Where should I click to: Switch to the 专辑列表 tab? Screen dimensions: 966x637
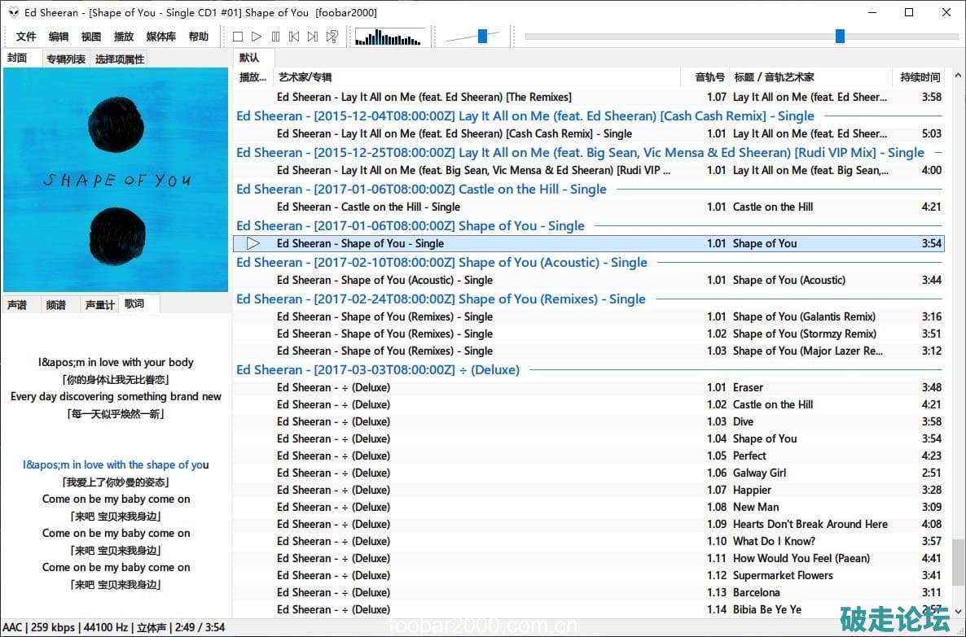pos(65,59)
